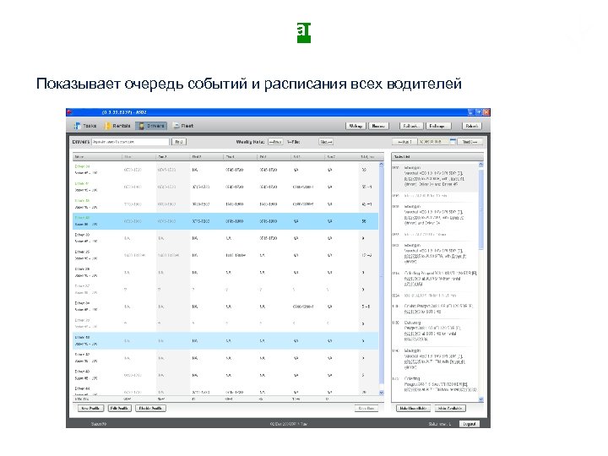Click the Tue 2 column header

172,157
